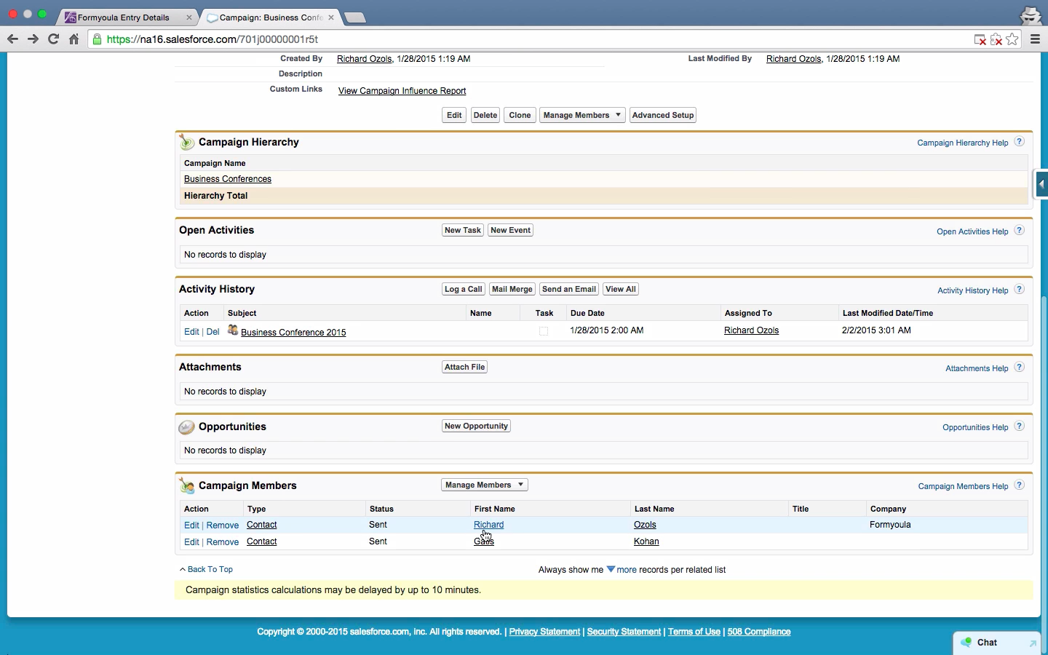
Task: Click the forward navigation arrow
Action: click(x=33, y=39)
